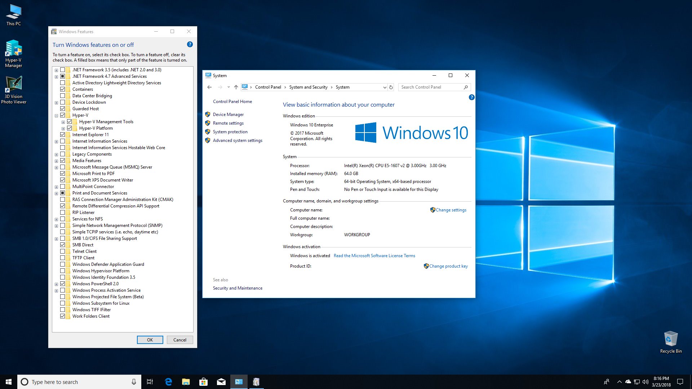
Task: Select the Control Panel Home menu item
Action: coord(232,101)
